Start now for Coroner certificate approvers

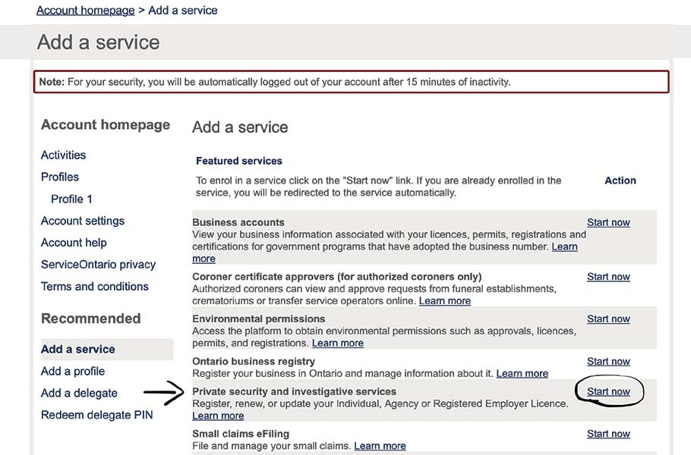coord(608,277)
